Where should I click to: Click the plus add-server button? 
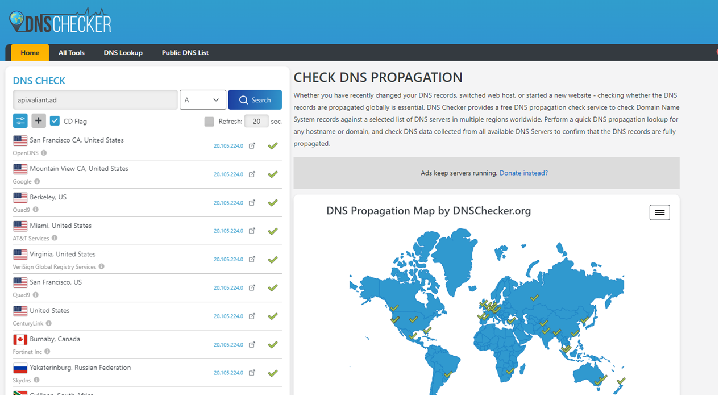point(39,120)
